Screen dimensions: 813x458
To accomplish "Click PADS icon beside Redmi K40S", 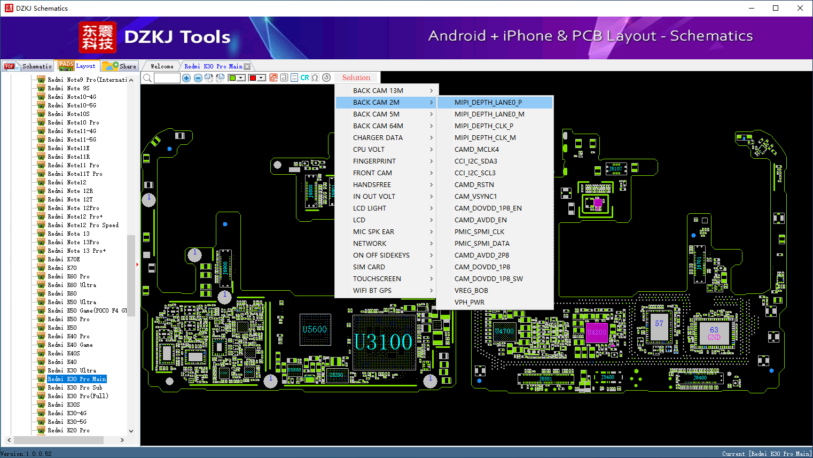I will pos(41,353).
